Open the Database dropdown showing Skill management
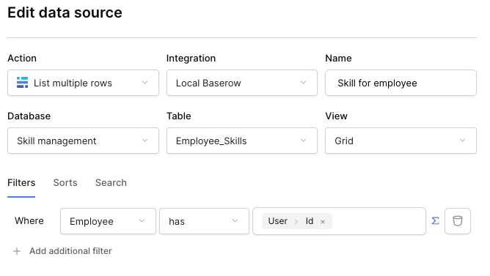This screenshot has height=276, width=490. (x=83, y=141)
